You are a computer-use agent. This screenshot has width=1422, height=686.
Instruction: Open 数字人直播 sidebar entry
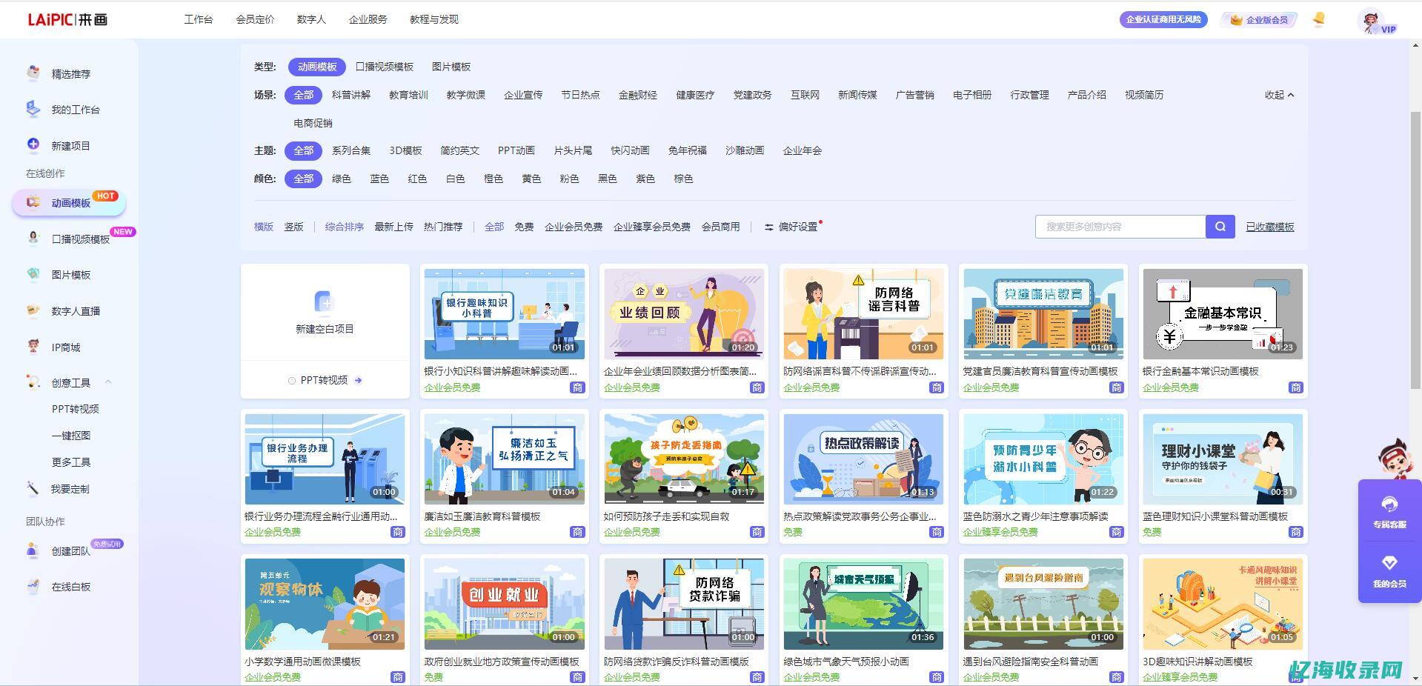coord(75,310)
